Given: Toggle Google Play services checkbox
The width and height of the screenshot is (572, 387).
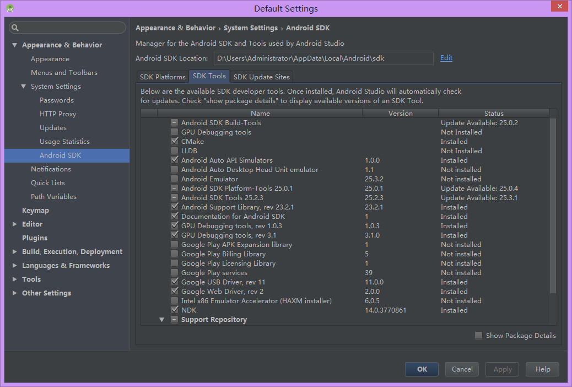Looking at the screenshot, I should coord(174,272).
